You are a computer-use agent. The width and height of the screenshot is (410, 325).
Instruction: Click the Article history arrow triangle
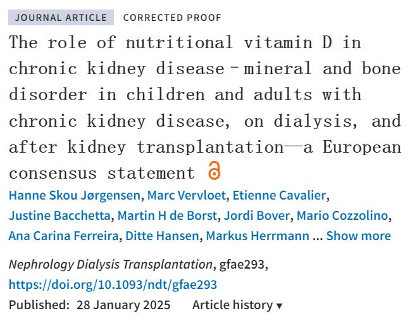[279, 305]
